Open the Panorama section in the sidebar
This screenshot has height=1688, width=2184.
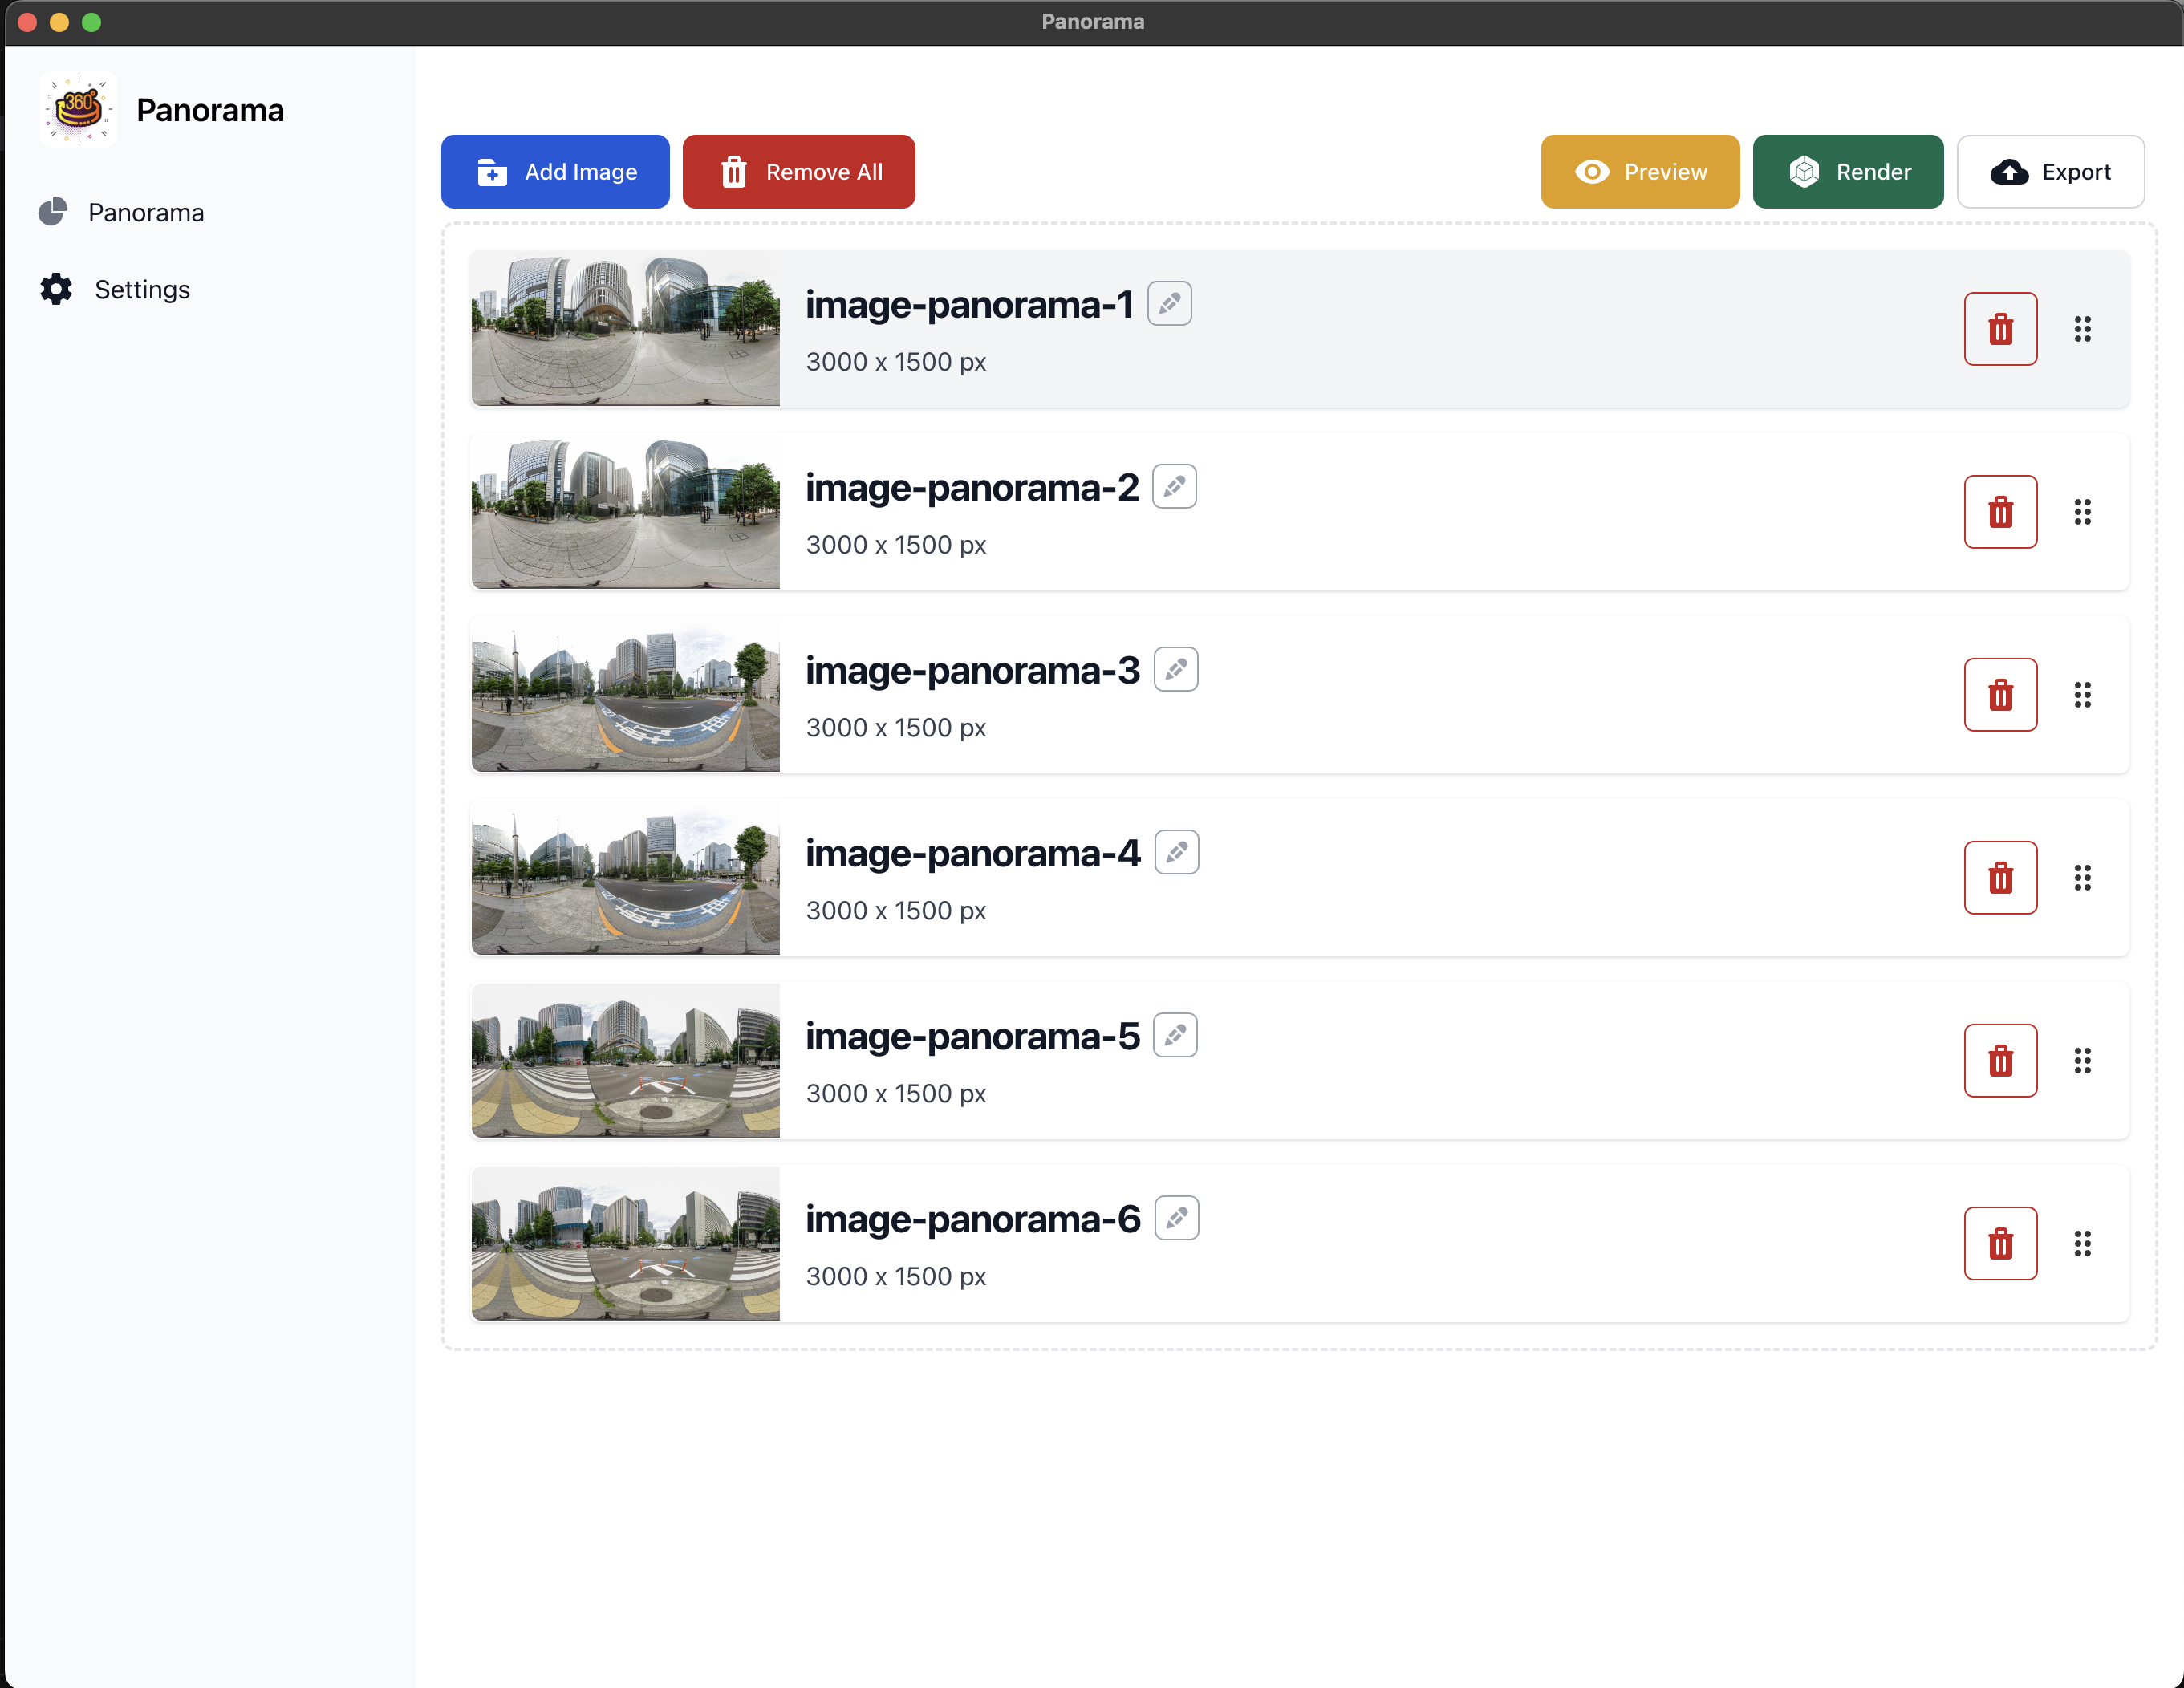[145, 213]
